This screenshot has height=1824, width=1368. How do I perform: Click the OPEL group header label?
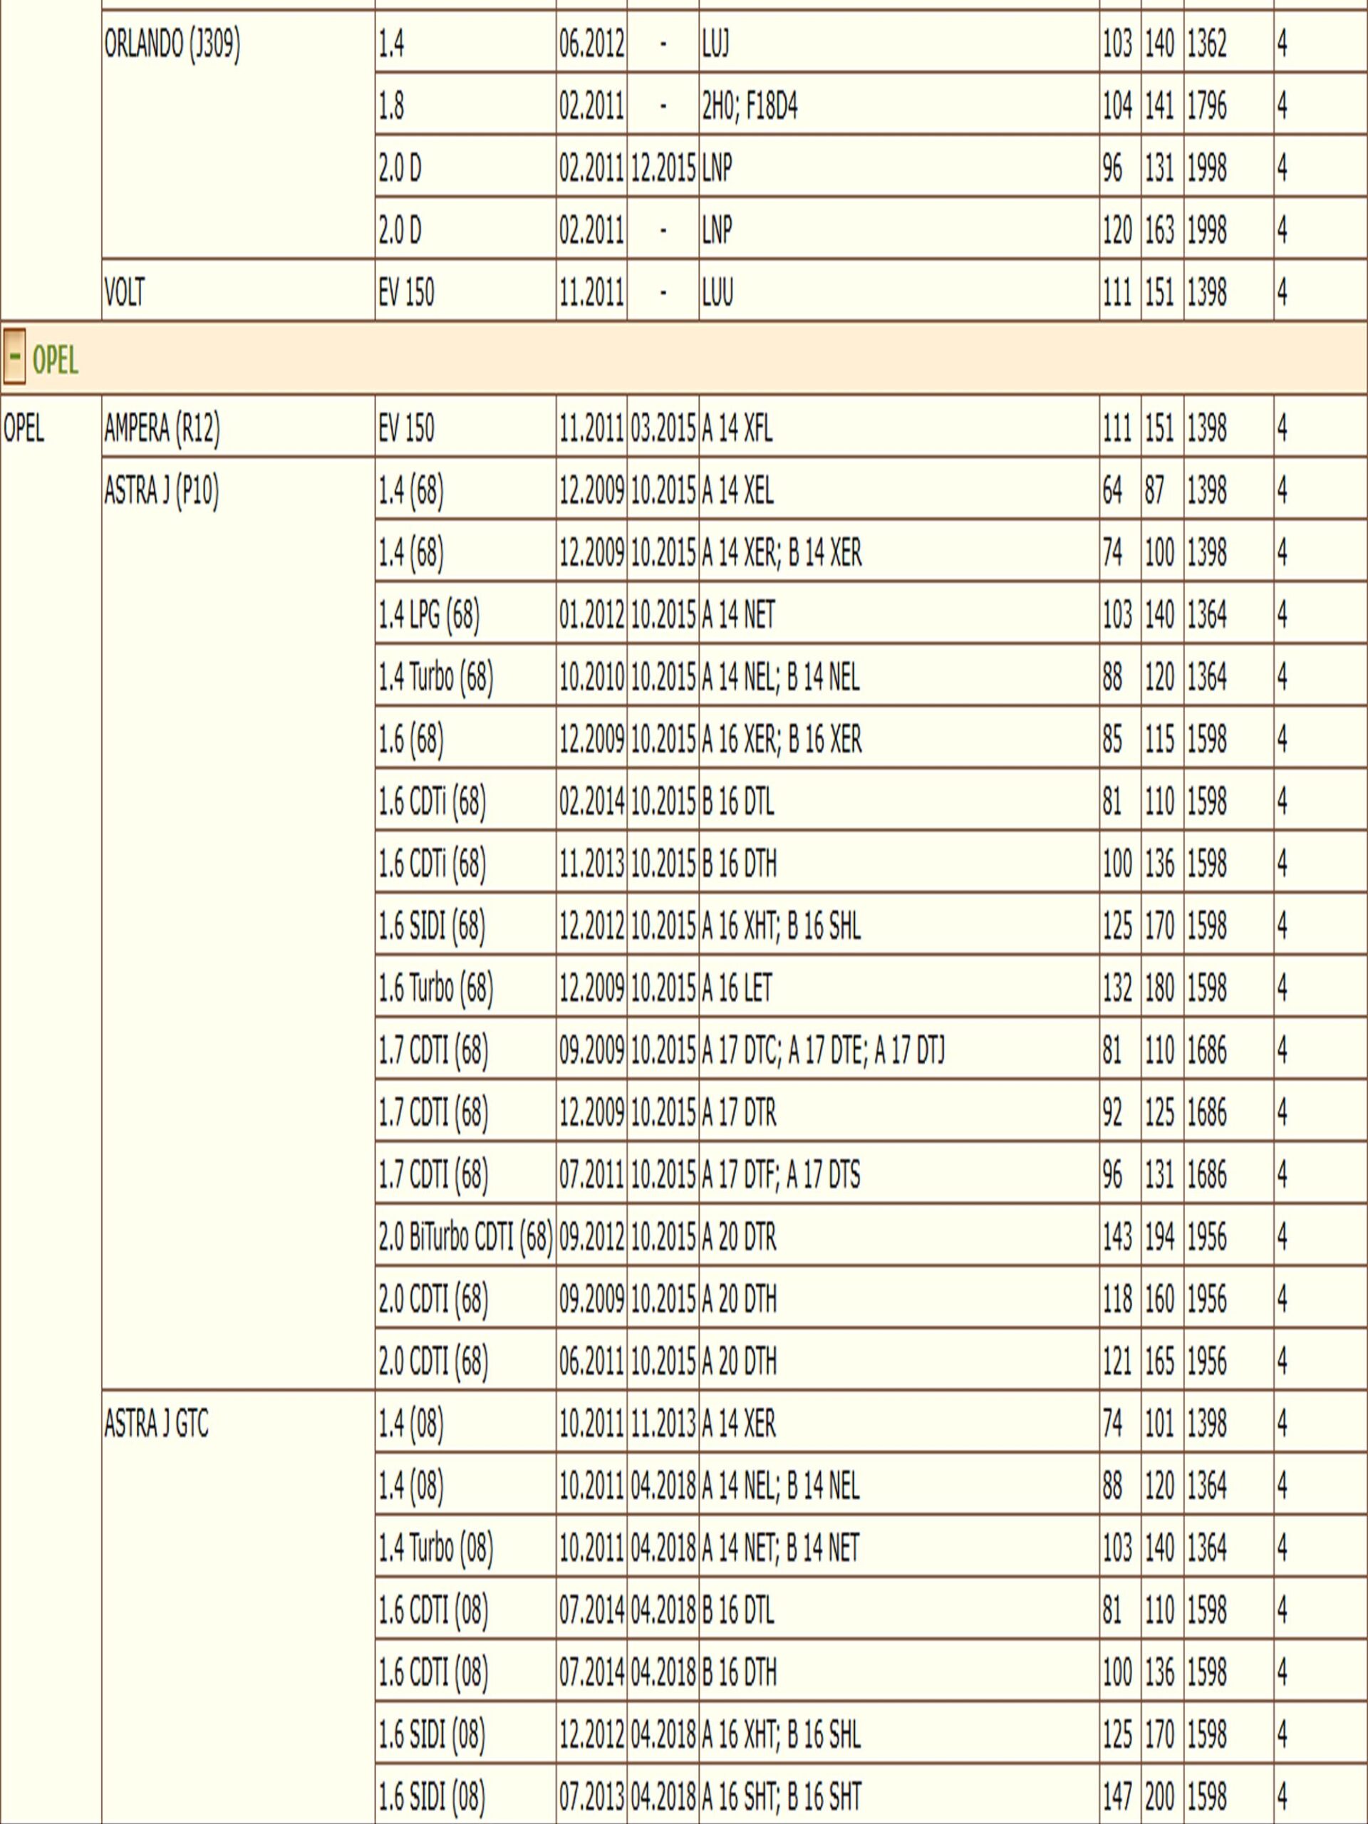(56, 361)
